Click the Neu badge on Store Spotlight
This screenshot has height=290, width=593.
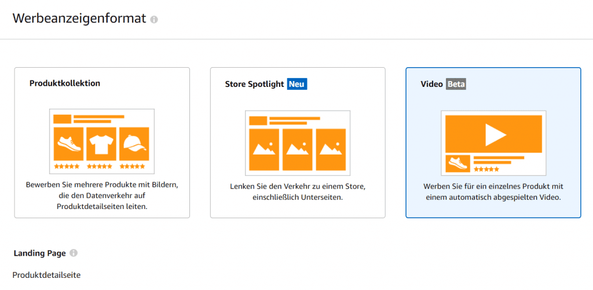(x=297, y=84)
